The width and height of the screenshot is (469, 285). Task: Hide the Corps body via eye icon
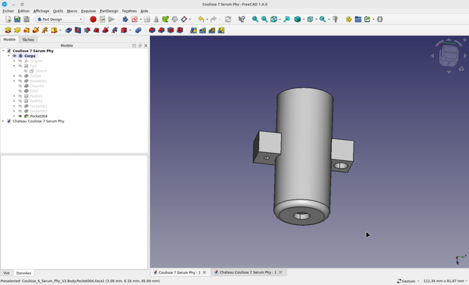click(15, 56)
